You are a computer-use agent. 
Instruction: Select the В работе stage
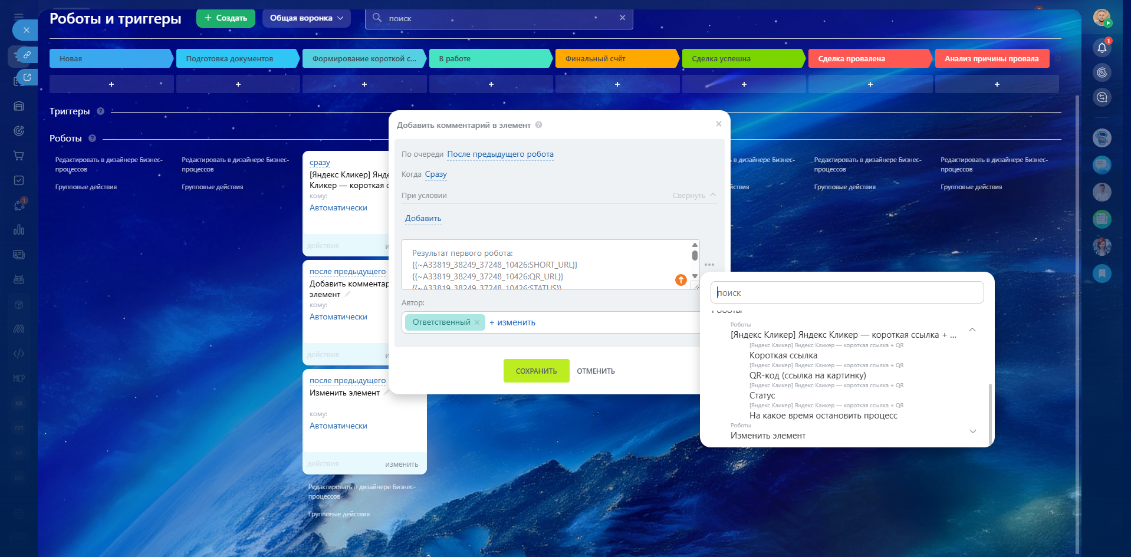[491, 58]
